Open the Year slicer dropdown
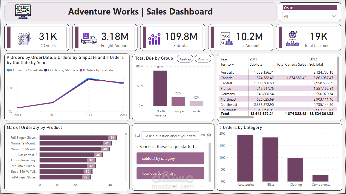This screenshot has width=346, height=194. tap(310, 16)
